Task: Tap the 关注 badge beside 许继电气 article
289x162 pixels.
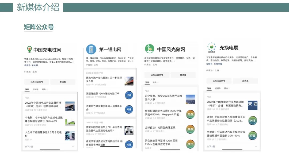Action: point(129,110)
